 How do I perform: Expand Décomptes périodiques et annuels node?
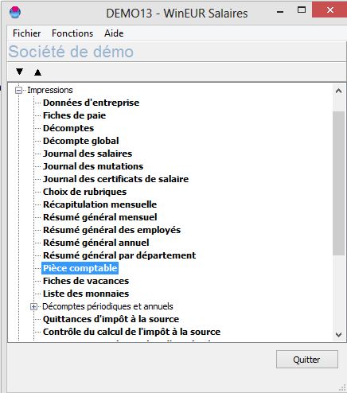[x=33, y=307]
